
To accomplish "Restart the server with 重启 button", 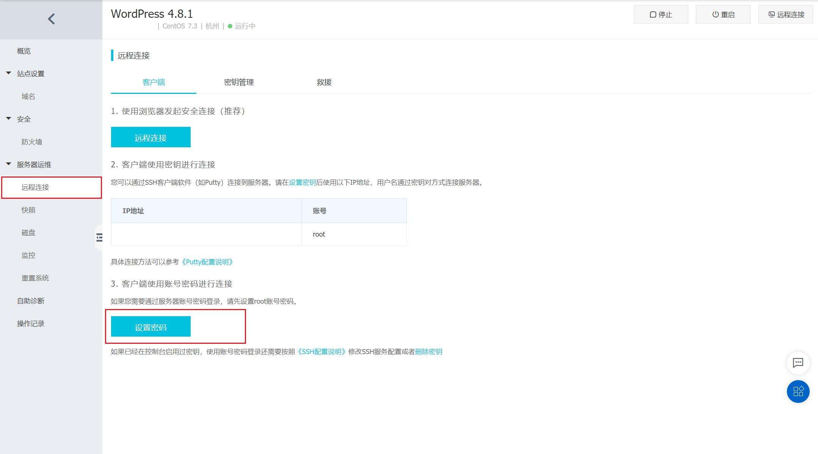I will point(723,14).
